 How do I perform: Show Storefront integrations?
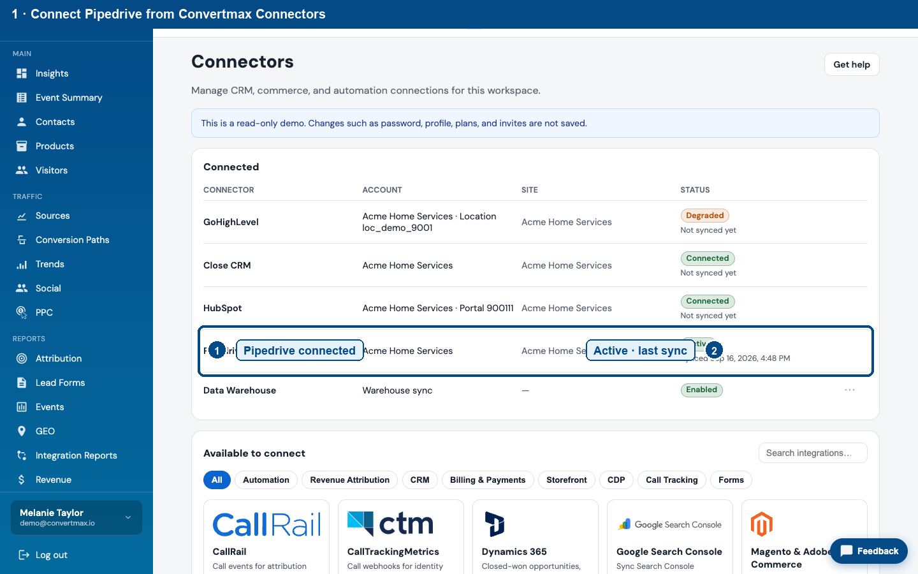567,480
